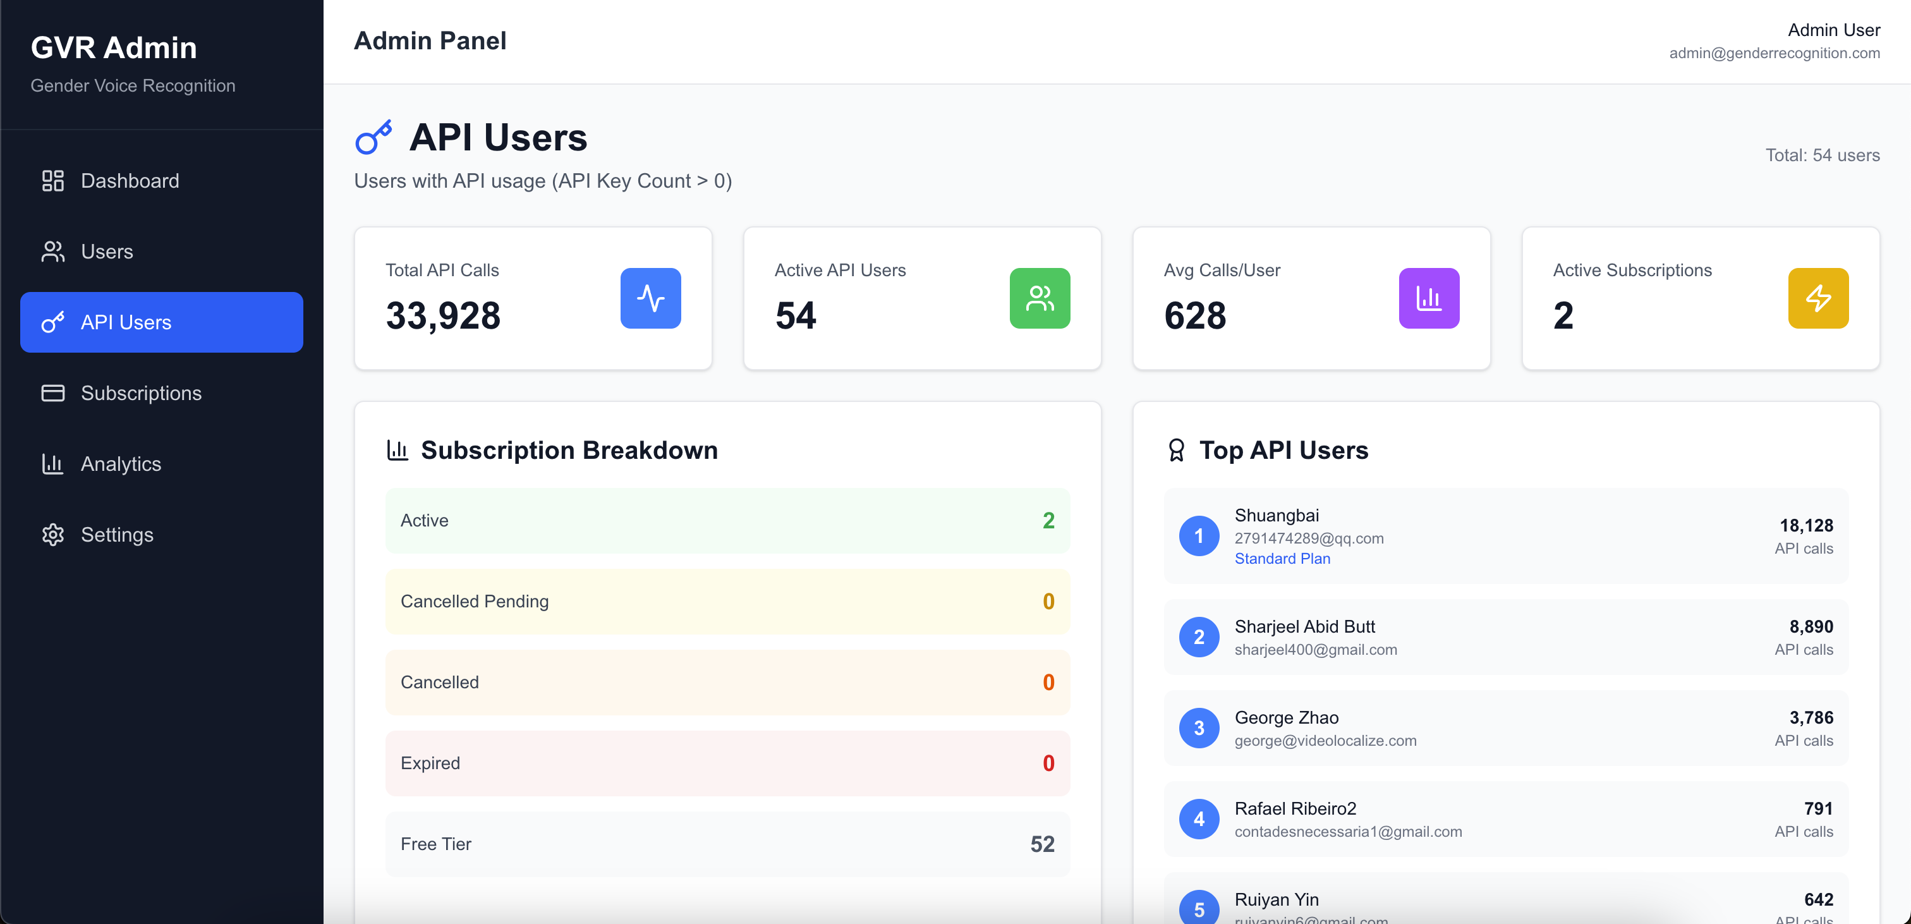This screenshot has width=1911, height=924.
Task: Click the Standard Plan link for Shuangbai
Action: tap(1281, 558)
